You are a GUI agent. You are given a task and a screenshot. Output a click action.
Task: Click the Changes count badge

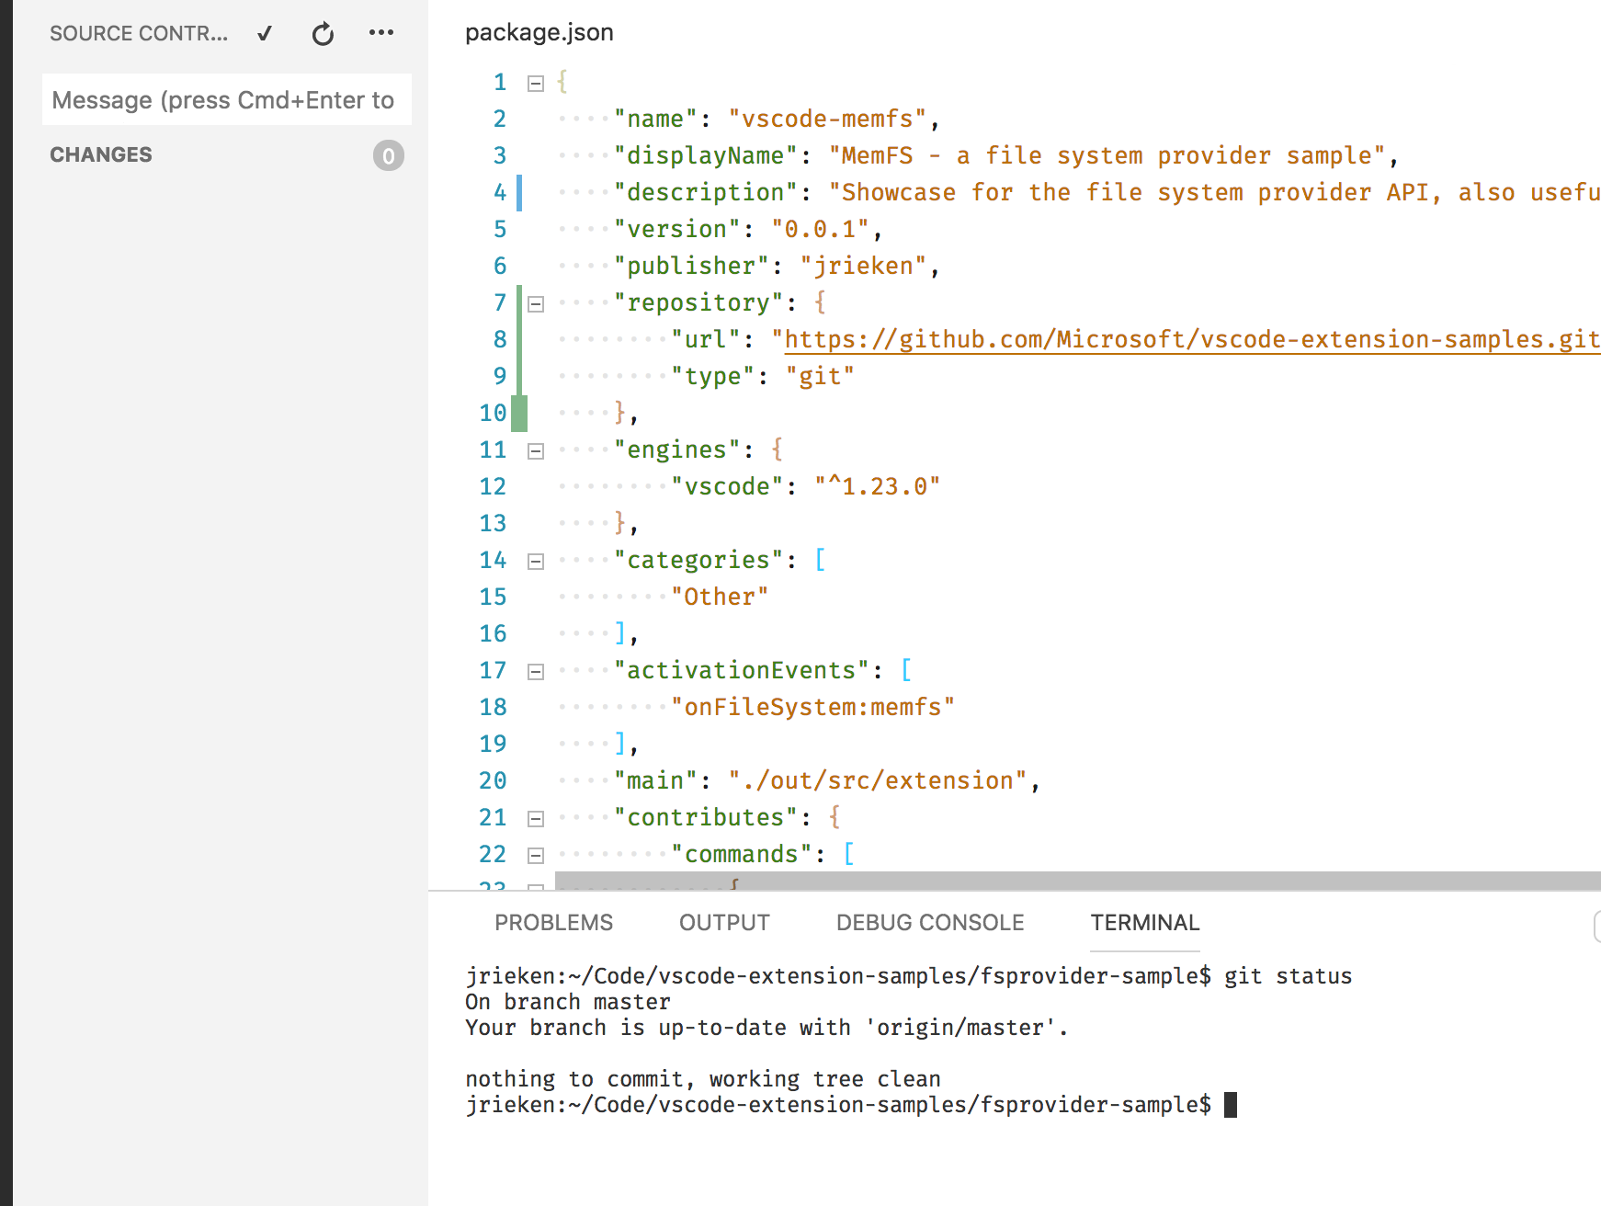tap(388, 156)
